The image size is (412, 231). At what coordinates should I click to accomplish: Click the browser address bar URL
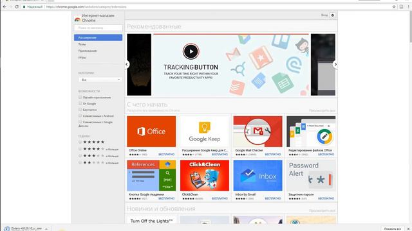click(86, 7)
